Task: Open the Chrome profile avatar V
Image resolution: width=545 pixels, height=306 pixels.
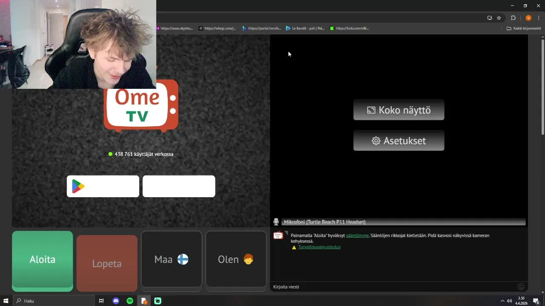Action: [528, 18]
